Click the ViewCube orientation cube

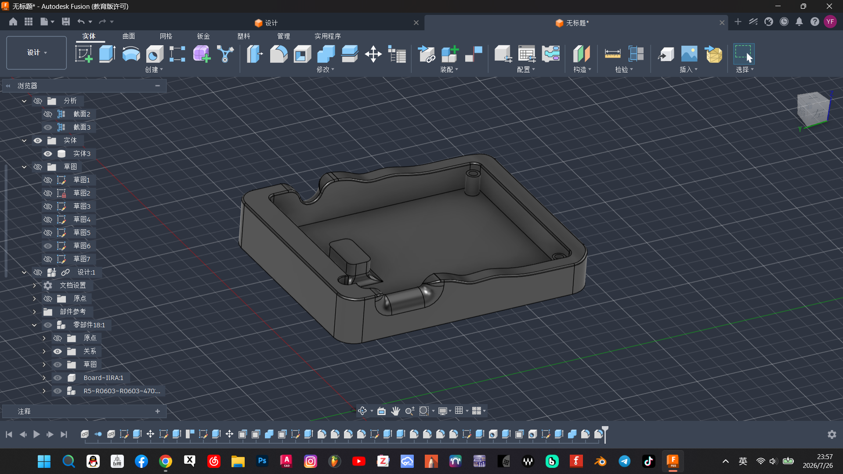coord(813,109)
